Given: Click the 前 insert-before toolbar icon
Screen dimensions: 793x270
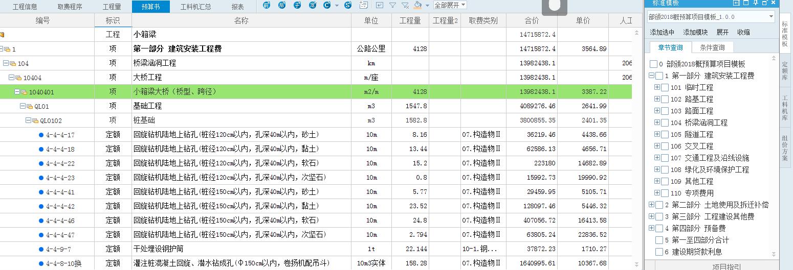Looking at the screenshot, I should tap(267, 5).
